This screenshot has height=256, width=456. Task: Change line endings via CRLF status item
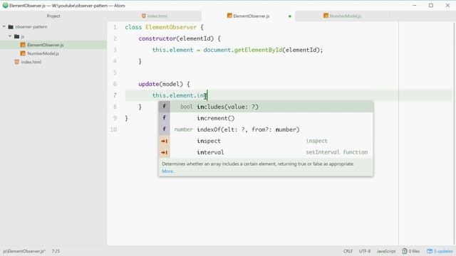click(x=348, y=251)
